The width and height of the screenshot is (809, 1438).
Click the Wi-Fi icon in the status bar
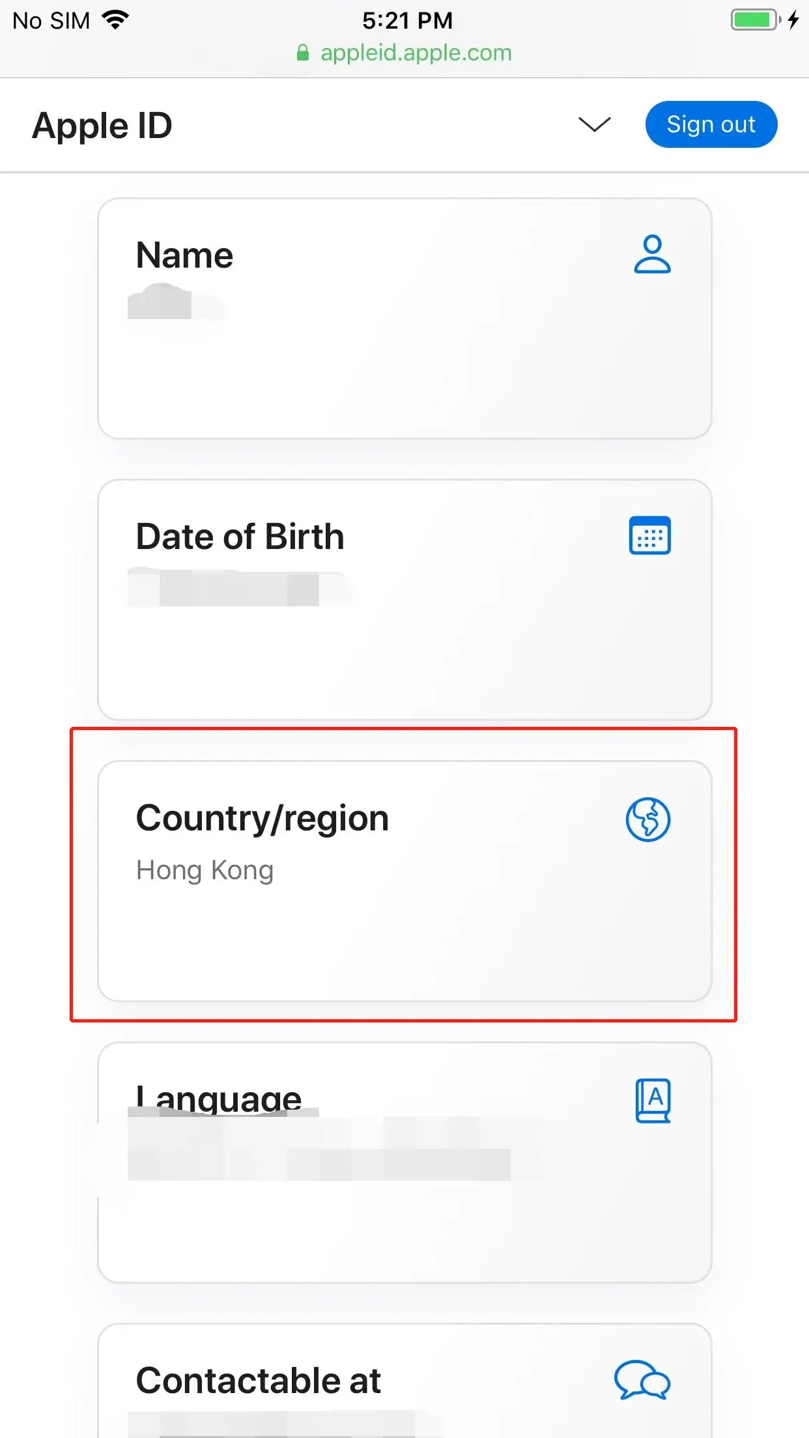tap(115, 20)
